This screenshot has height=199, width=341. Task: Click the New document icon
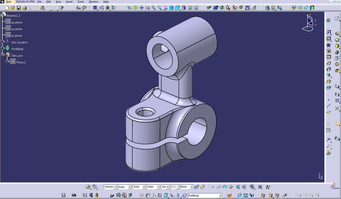coord(7,8)
